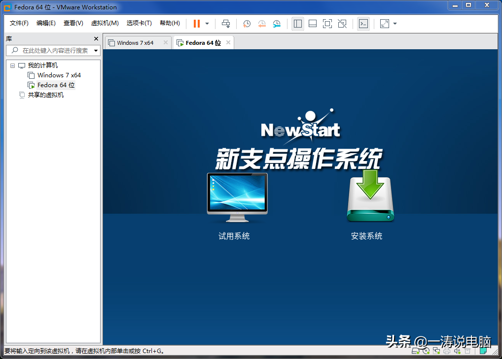Toggle the console view icon

(x=363, y=24)
